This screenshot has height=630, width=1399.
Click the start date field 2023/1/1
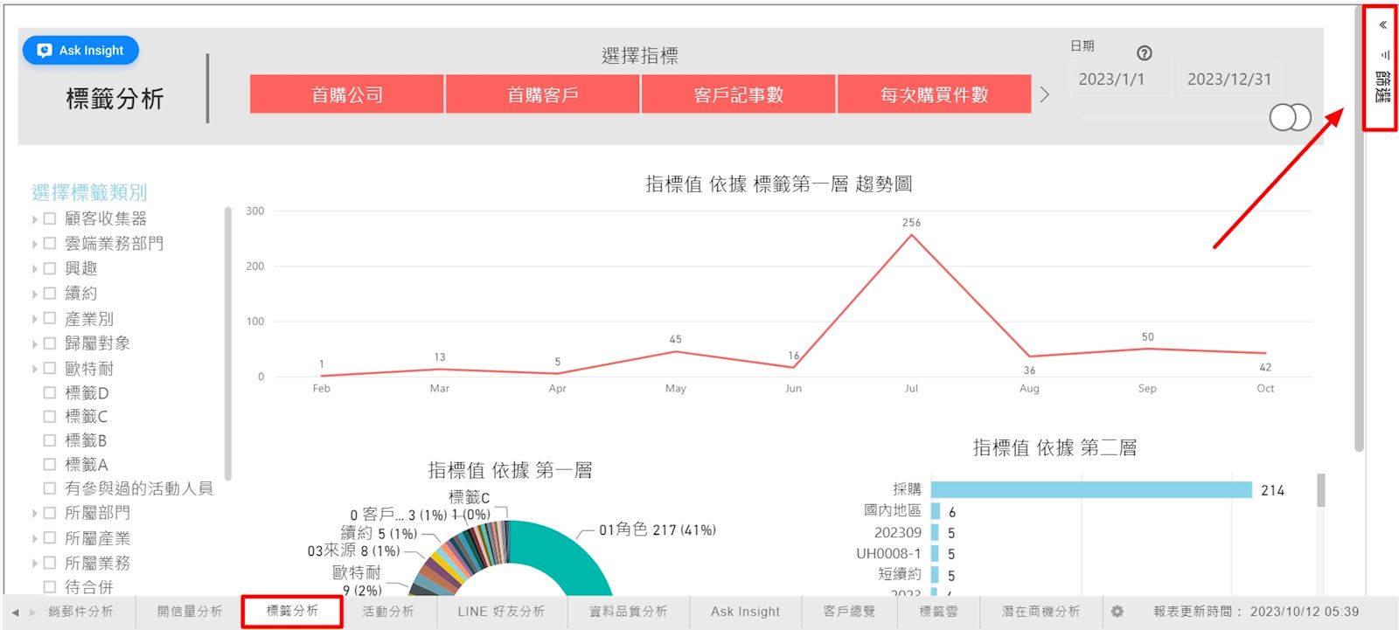(x=1111, y=80)
